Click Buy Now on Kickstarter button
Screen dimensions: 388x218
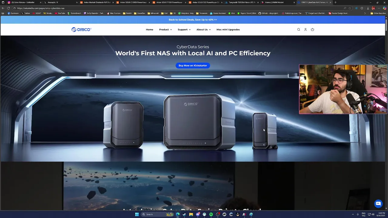[193, 65]
